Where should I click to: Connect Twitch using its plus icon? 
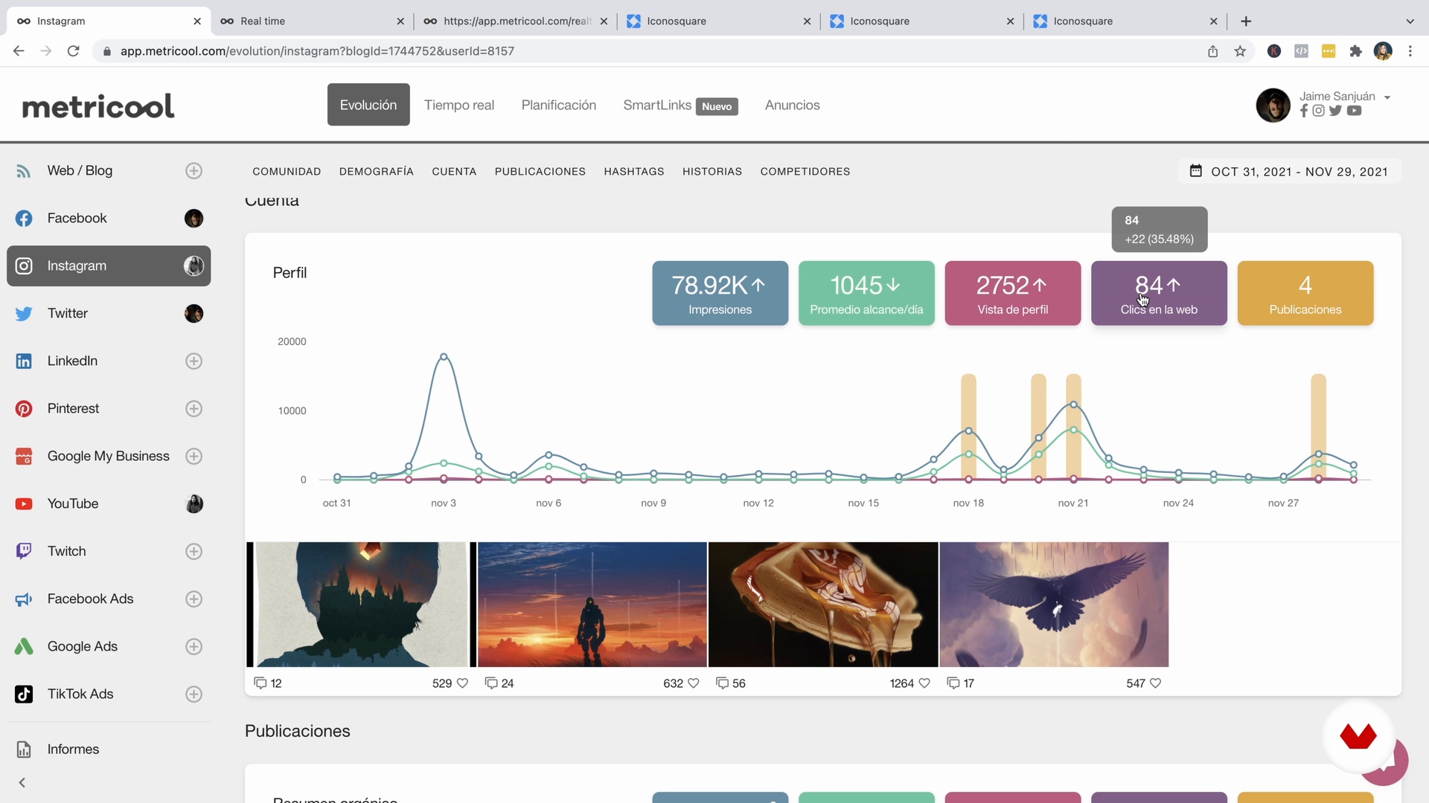[x=194, y=552]
